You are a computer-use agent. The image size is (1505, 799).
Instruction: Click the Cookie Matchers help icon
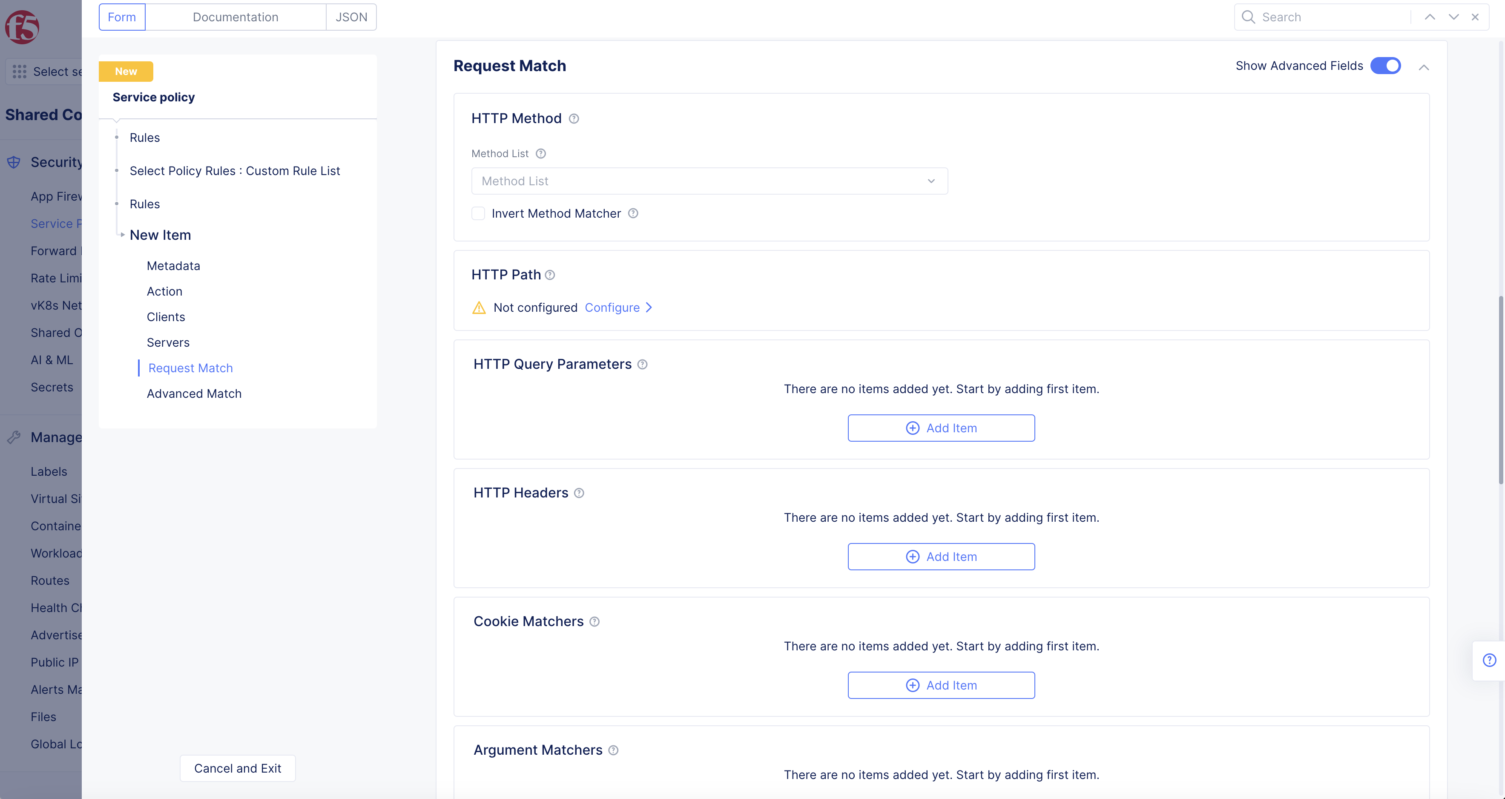[594, 622]
